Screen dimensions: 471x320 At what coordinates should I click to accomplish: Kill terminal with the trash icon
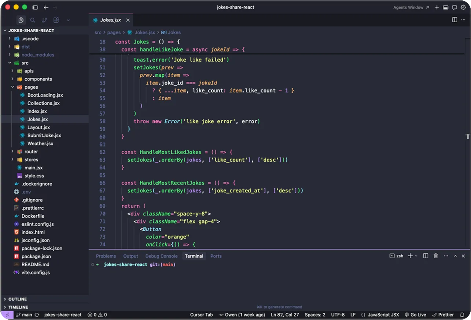pos(435,256)
